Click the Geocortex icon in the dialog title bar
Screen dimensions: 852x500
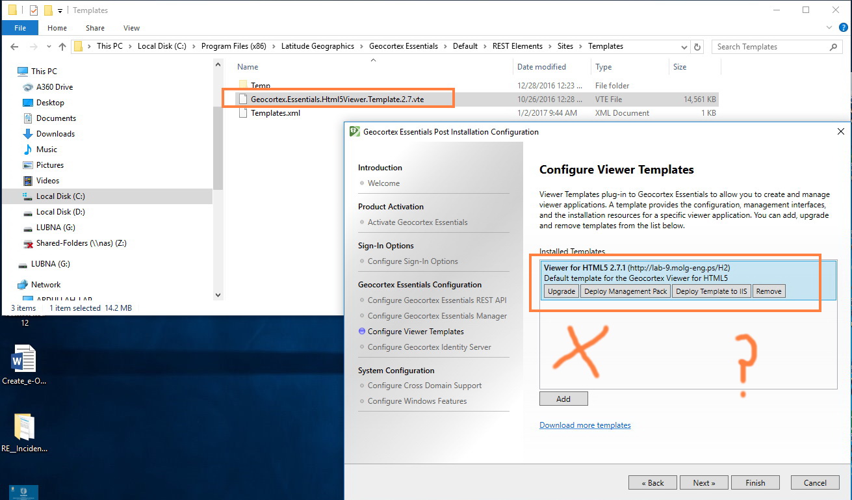[x=355, y=131]
